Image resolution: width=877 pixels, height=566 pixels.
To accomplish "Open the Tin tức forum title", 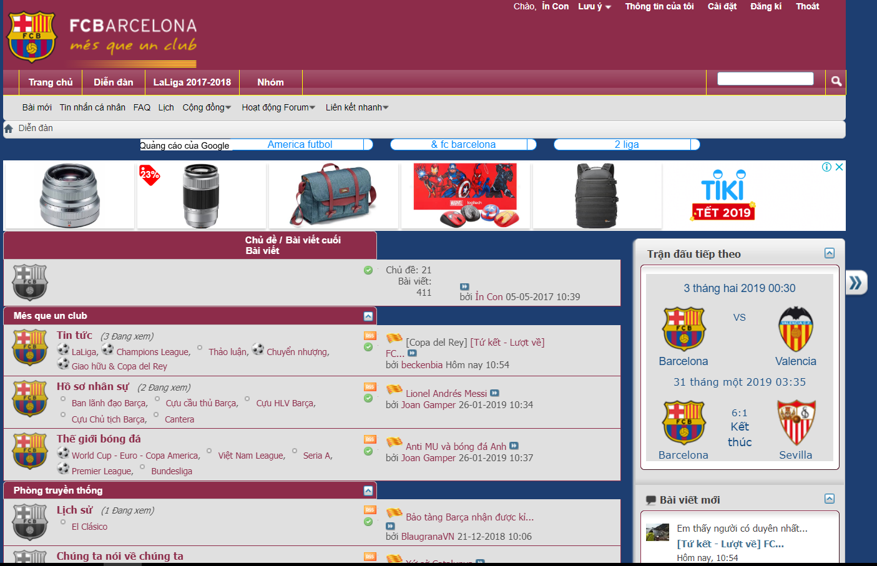I will [x=74, y=335].
